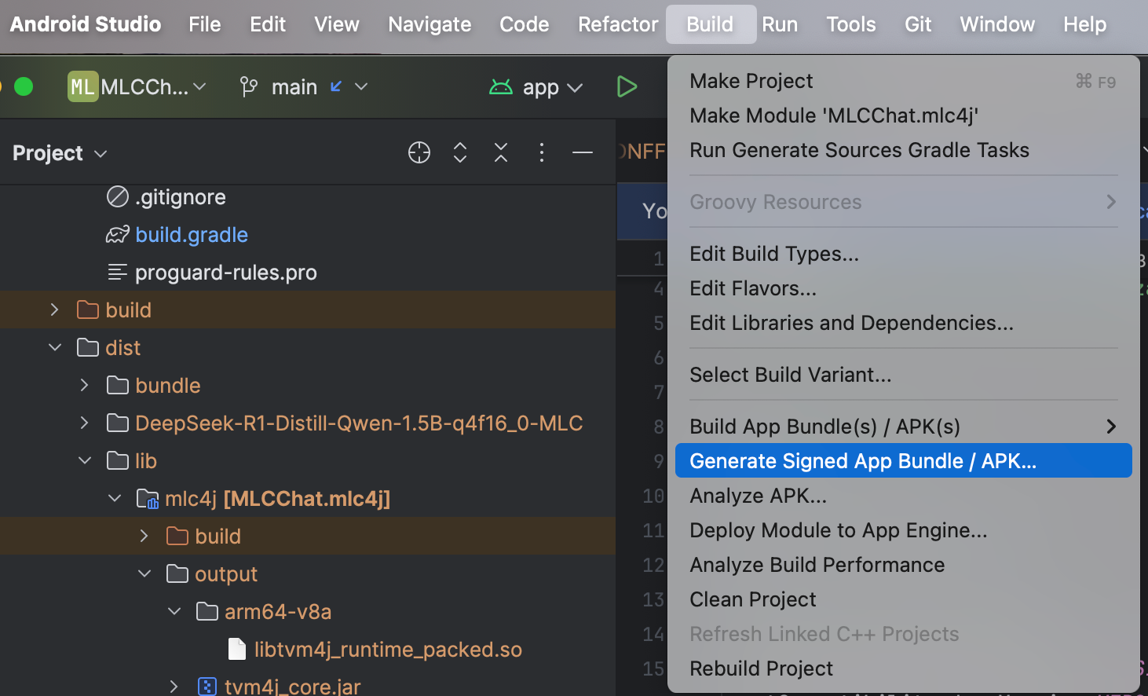Click the Android app configuration icon

501,86
